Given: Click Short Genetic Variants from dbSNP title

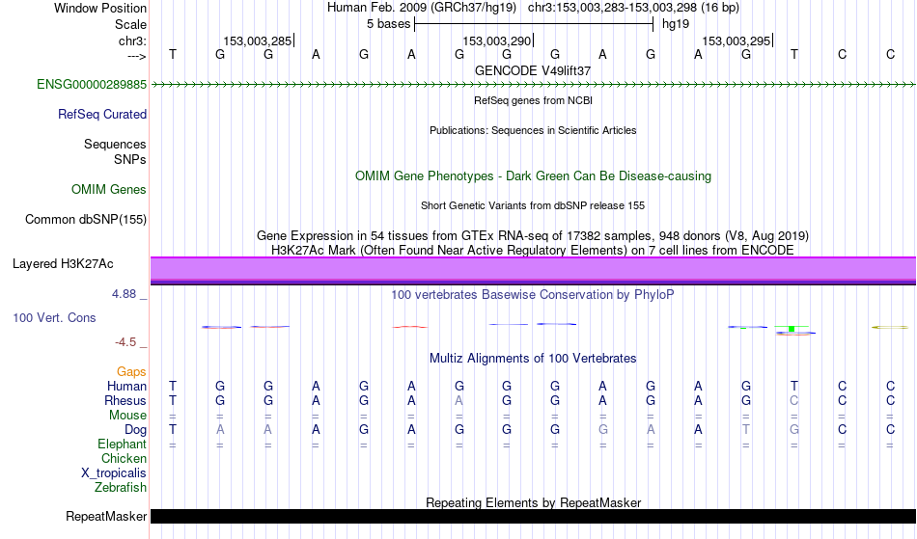Looking at the screenshot, I should [x=533, y=205].
